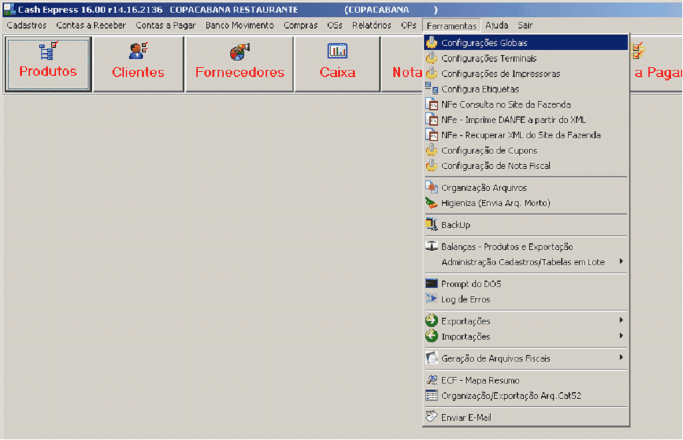Screen dimensions: 683x440
Task: Open the Cadastros menu
Action: 27,25
